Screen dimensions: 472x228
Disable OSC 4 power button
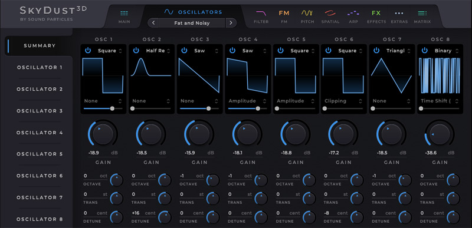pos(232,51)
